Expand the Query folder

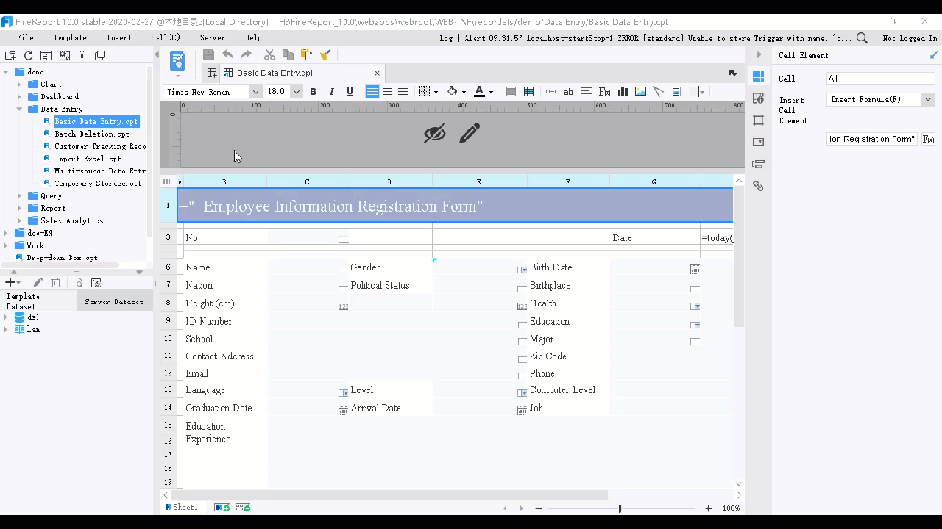tap(20, 196)
